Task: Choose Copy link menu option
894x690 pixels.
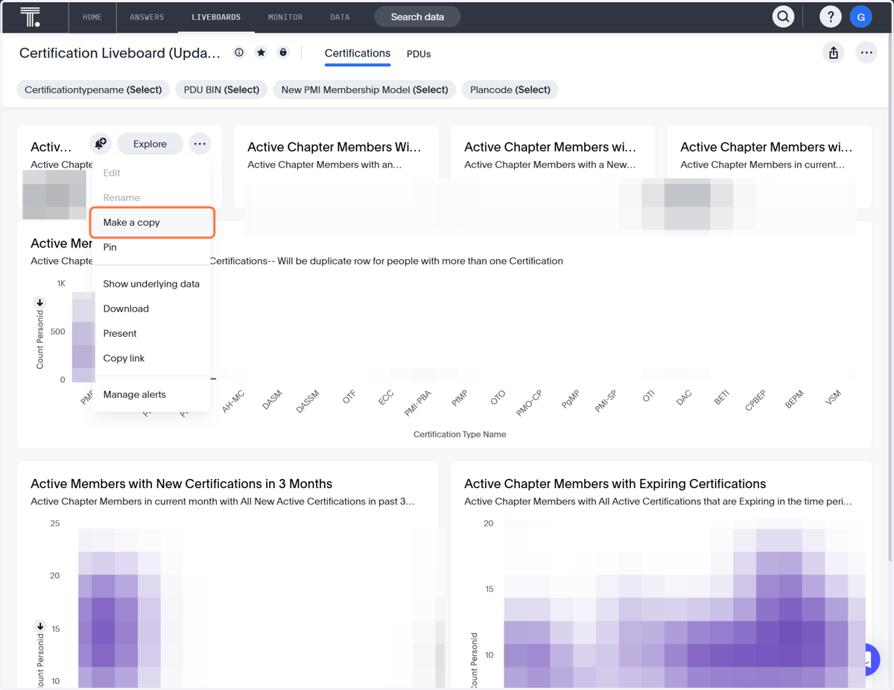Action: click(151, 358)
